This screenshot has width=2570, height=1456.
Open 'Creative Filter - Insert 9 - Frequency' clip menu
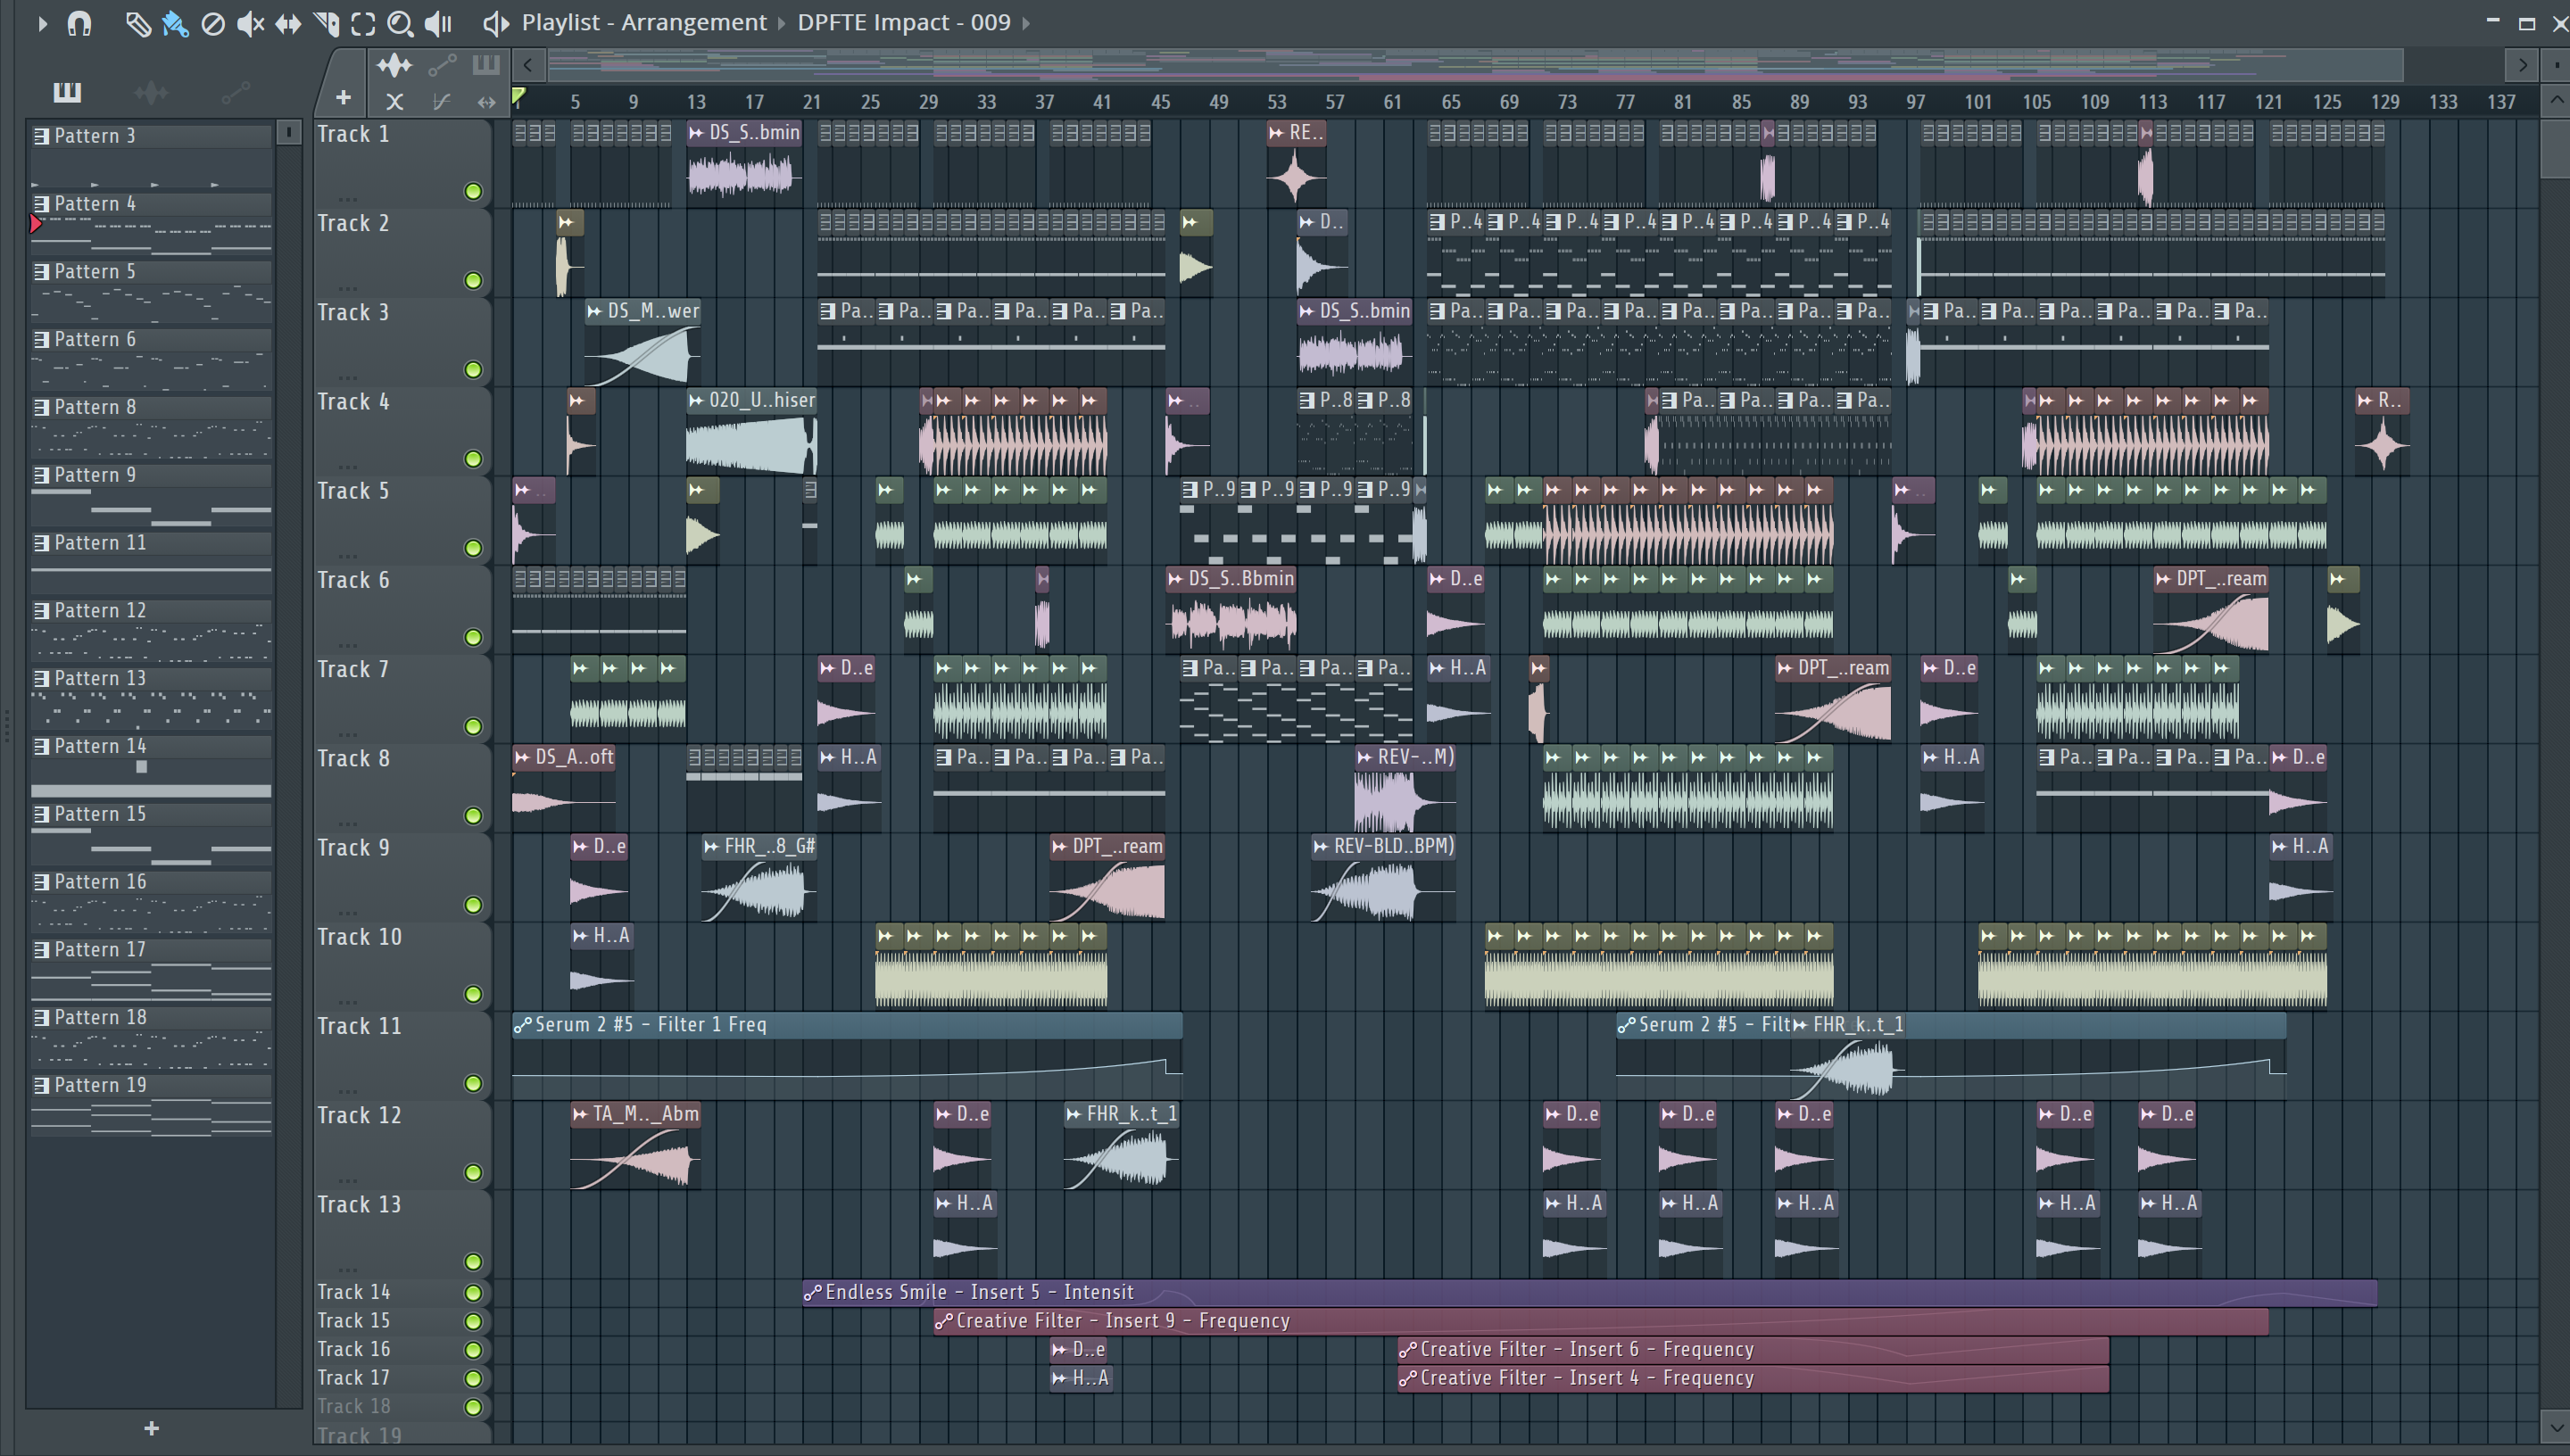[x=943, y=1321]
